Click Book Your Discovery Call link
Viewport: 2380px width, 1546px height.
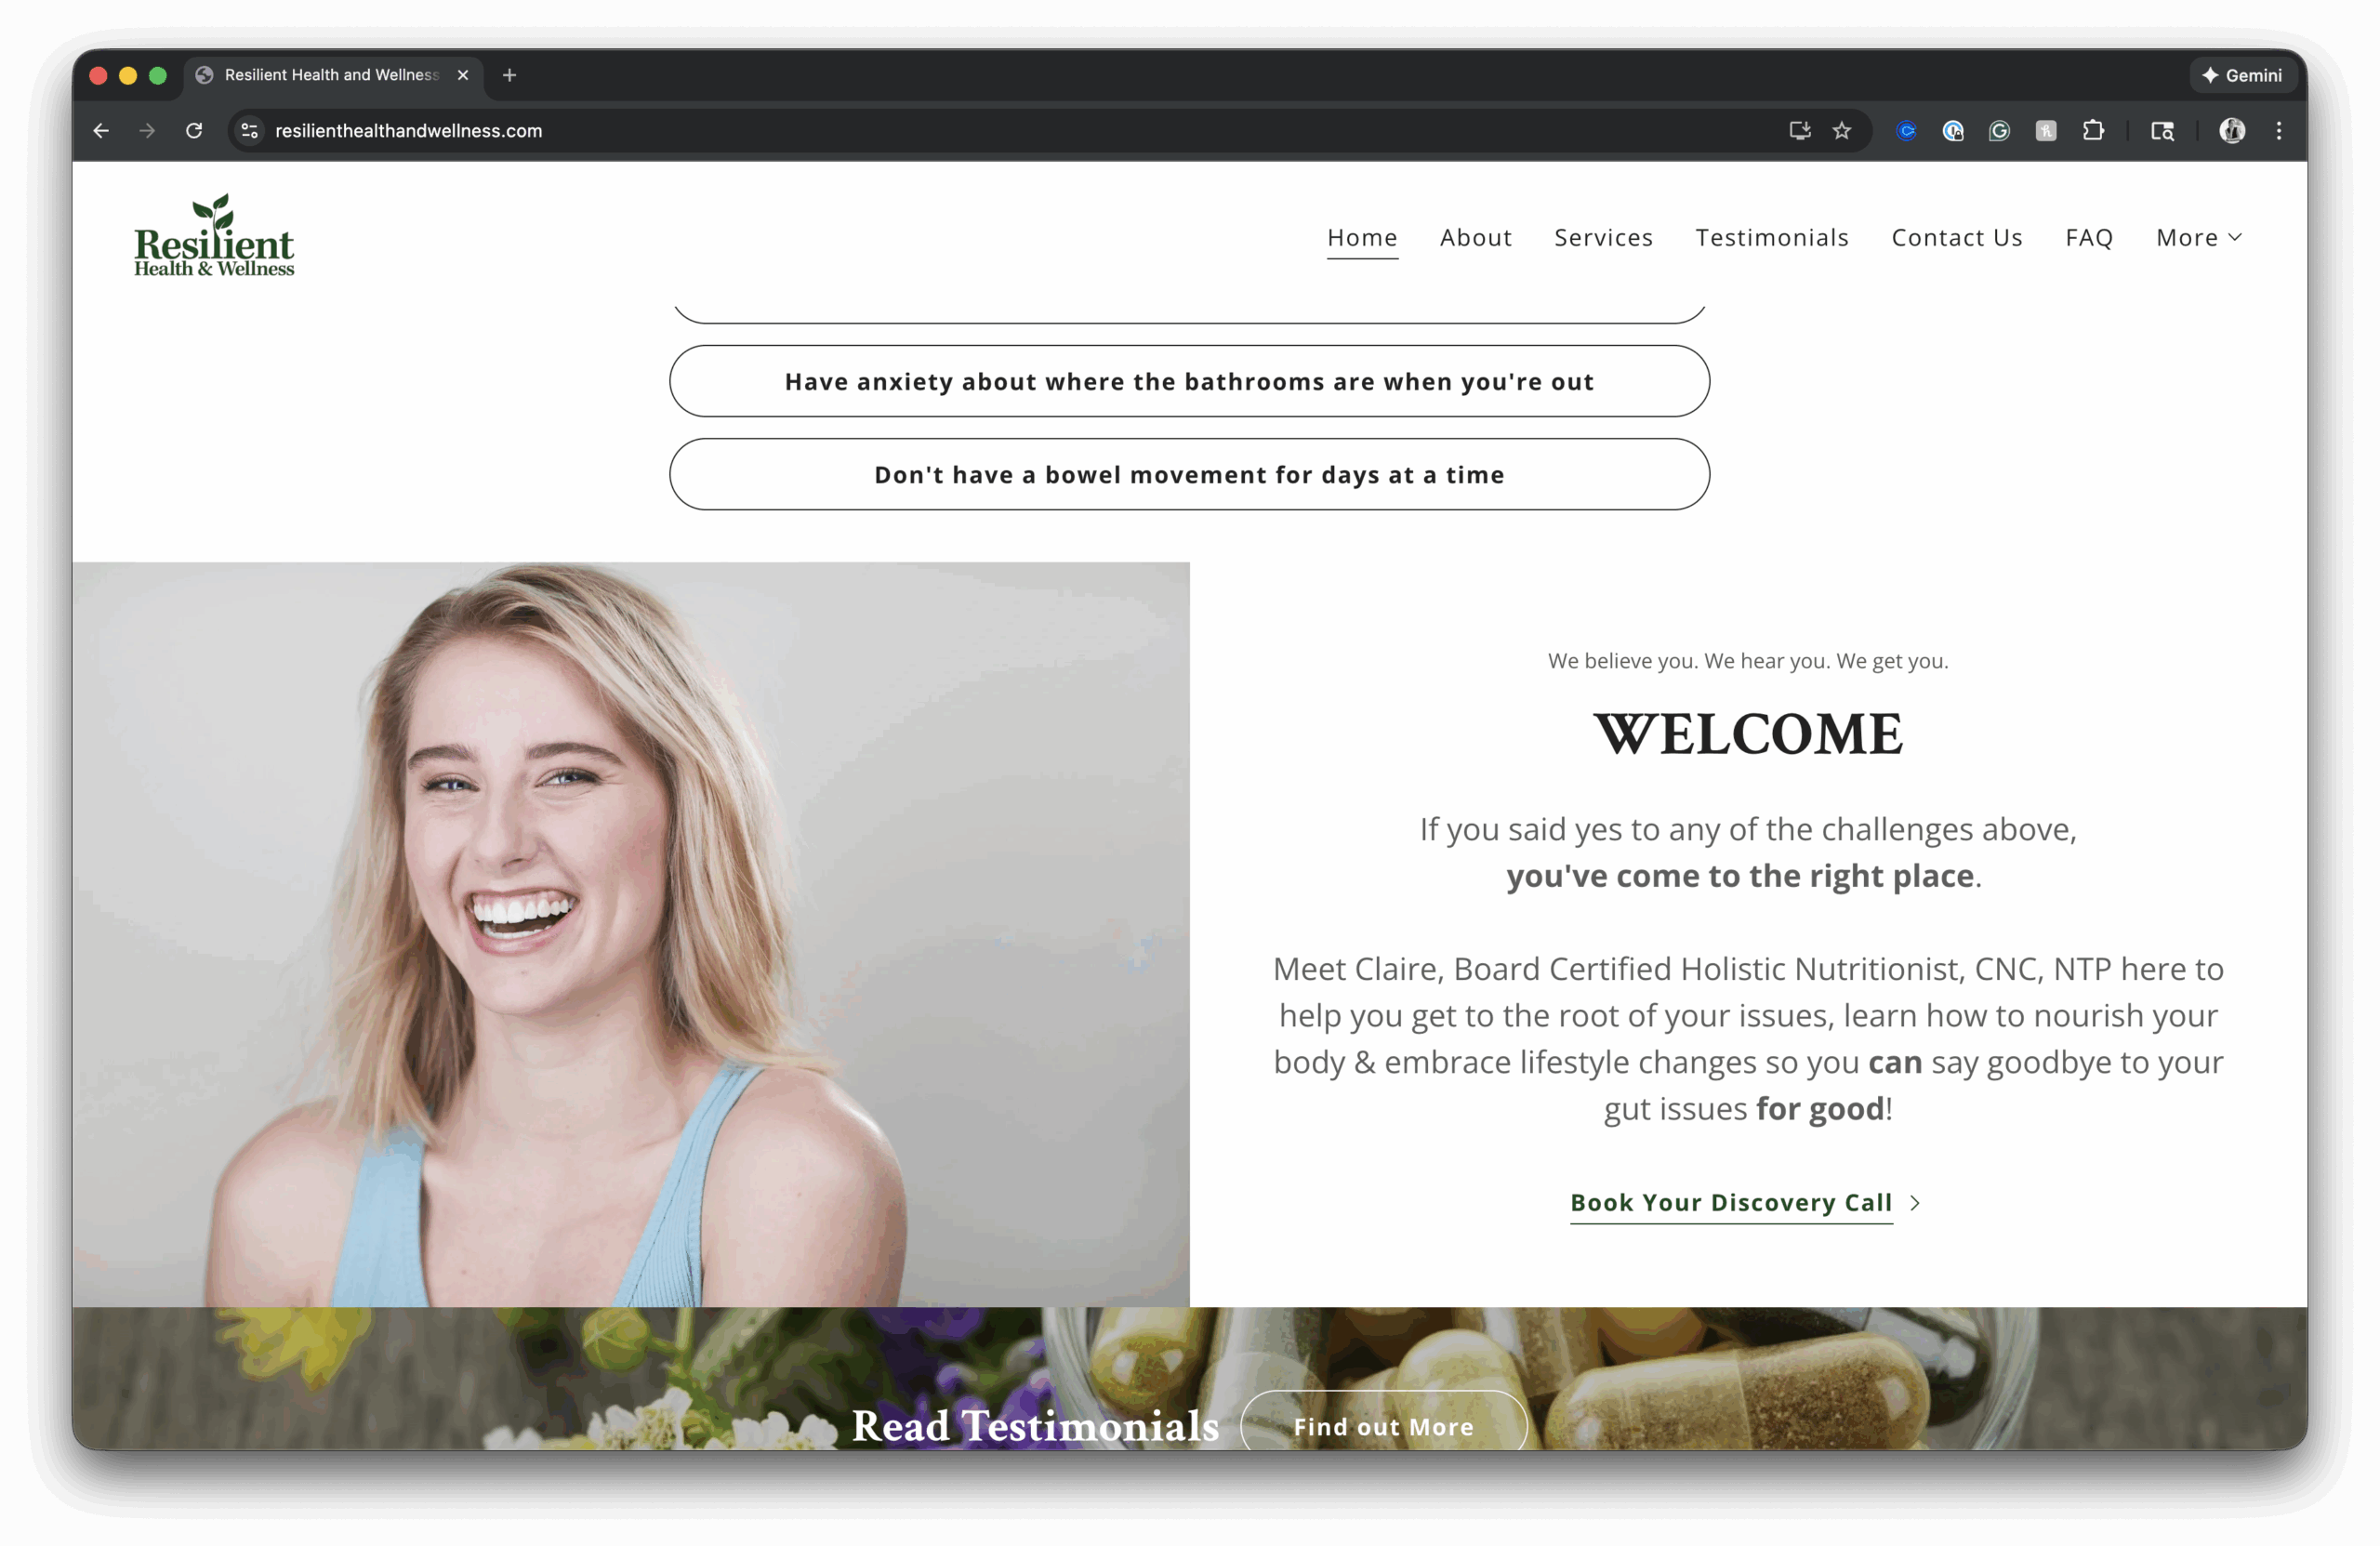coord(1732,1203)
